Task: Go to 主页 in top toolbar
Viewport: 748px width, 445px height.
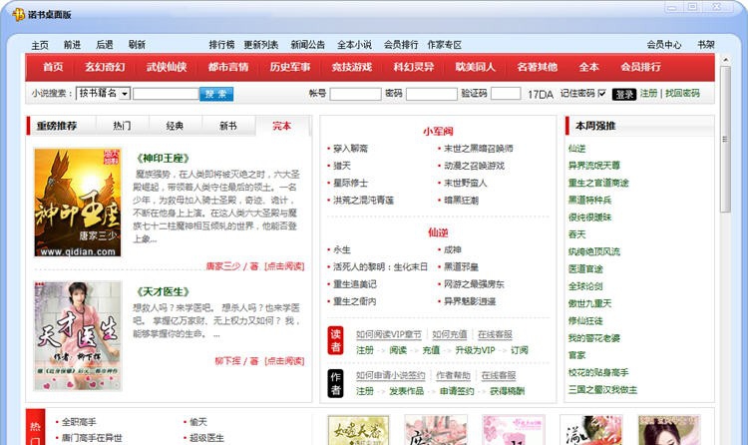Action: point(40,45)
